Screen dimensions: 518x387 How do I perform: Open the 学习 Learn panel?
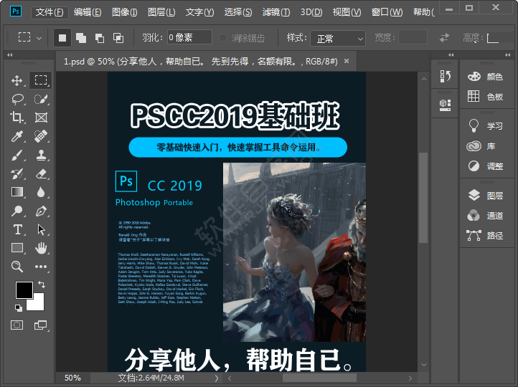(x=486, y=125)
